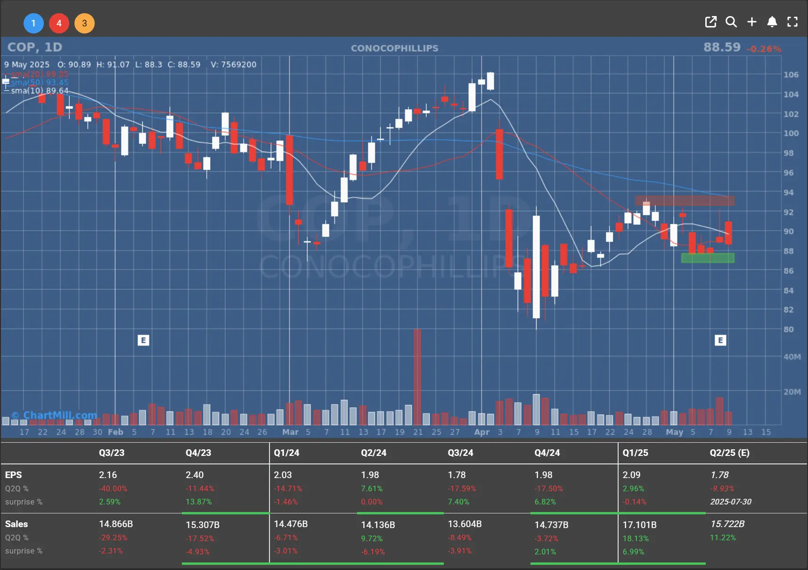Screen dimensions: 808x570
Task: Click EPS value 2.03 for Q1/24
Action: pos(283,475)
